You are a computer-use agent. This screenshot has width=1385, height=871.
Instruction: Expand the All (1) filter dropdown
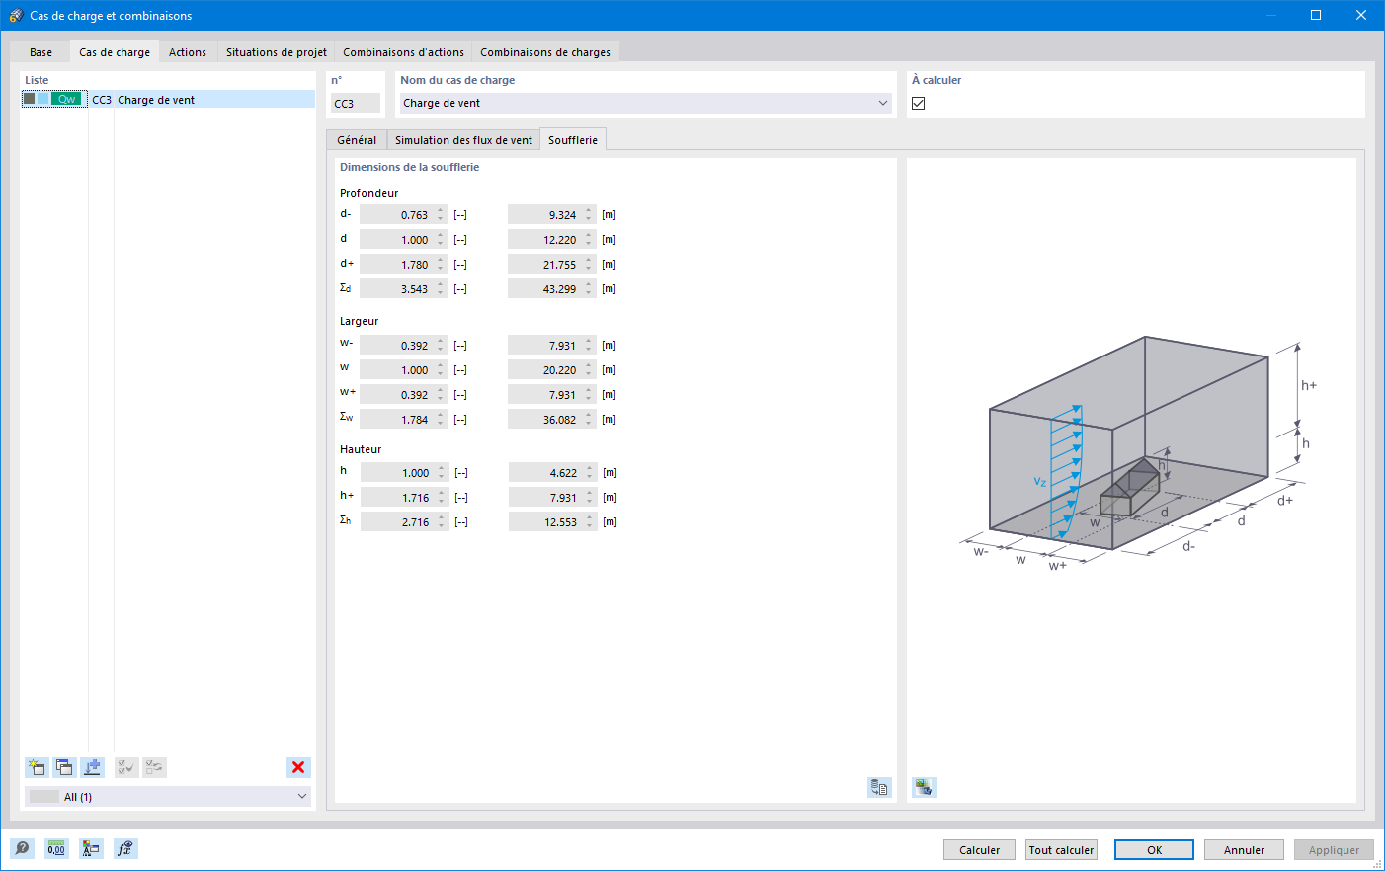(x=168, y=797)
